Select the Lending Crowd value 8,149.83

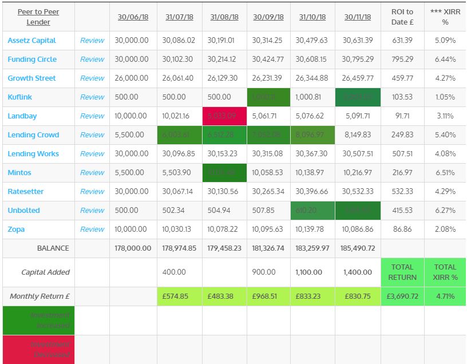click(358, 135)
